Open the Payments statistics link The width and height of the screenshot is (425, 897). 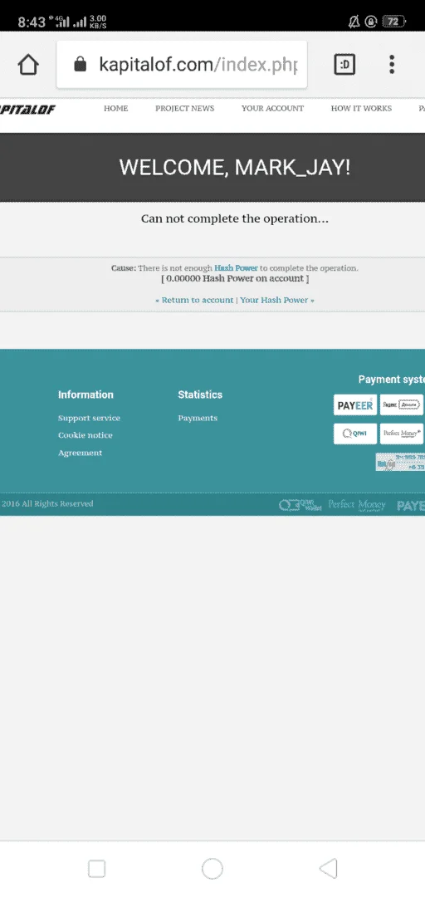click(x=198, y=418)
